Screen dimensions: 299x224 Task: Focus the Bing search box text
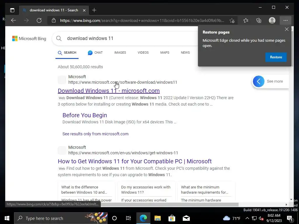(x=90, y=38)
